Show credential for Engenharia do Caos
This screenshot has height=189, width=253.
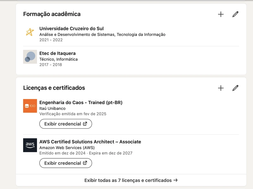[65, 124]
